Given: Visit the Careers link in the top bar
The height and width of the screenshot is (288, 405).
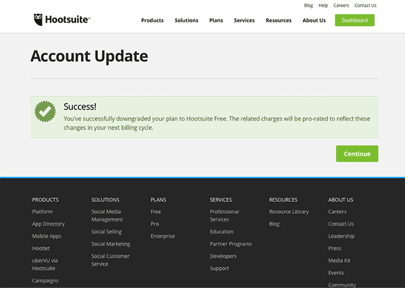Looking at the screenshot, I should pyautogui.click(x=341, y=6).
